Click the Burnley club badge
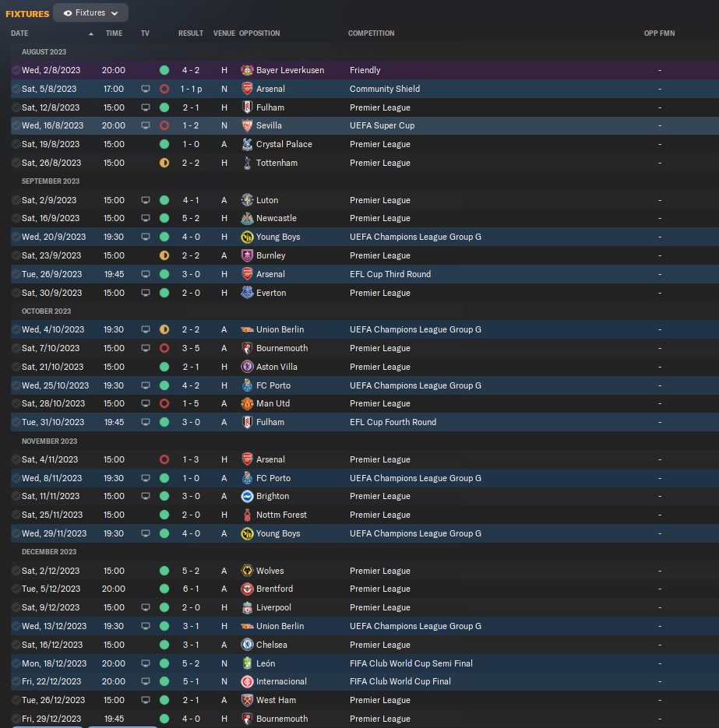The image size is (719, 728). click(247, 255)
